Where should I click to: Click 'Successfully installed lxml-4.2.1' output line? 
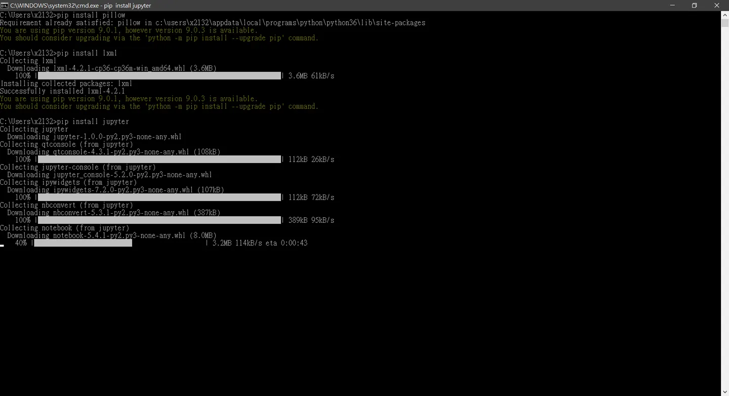click(62, 91)
